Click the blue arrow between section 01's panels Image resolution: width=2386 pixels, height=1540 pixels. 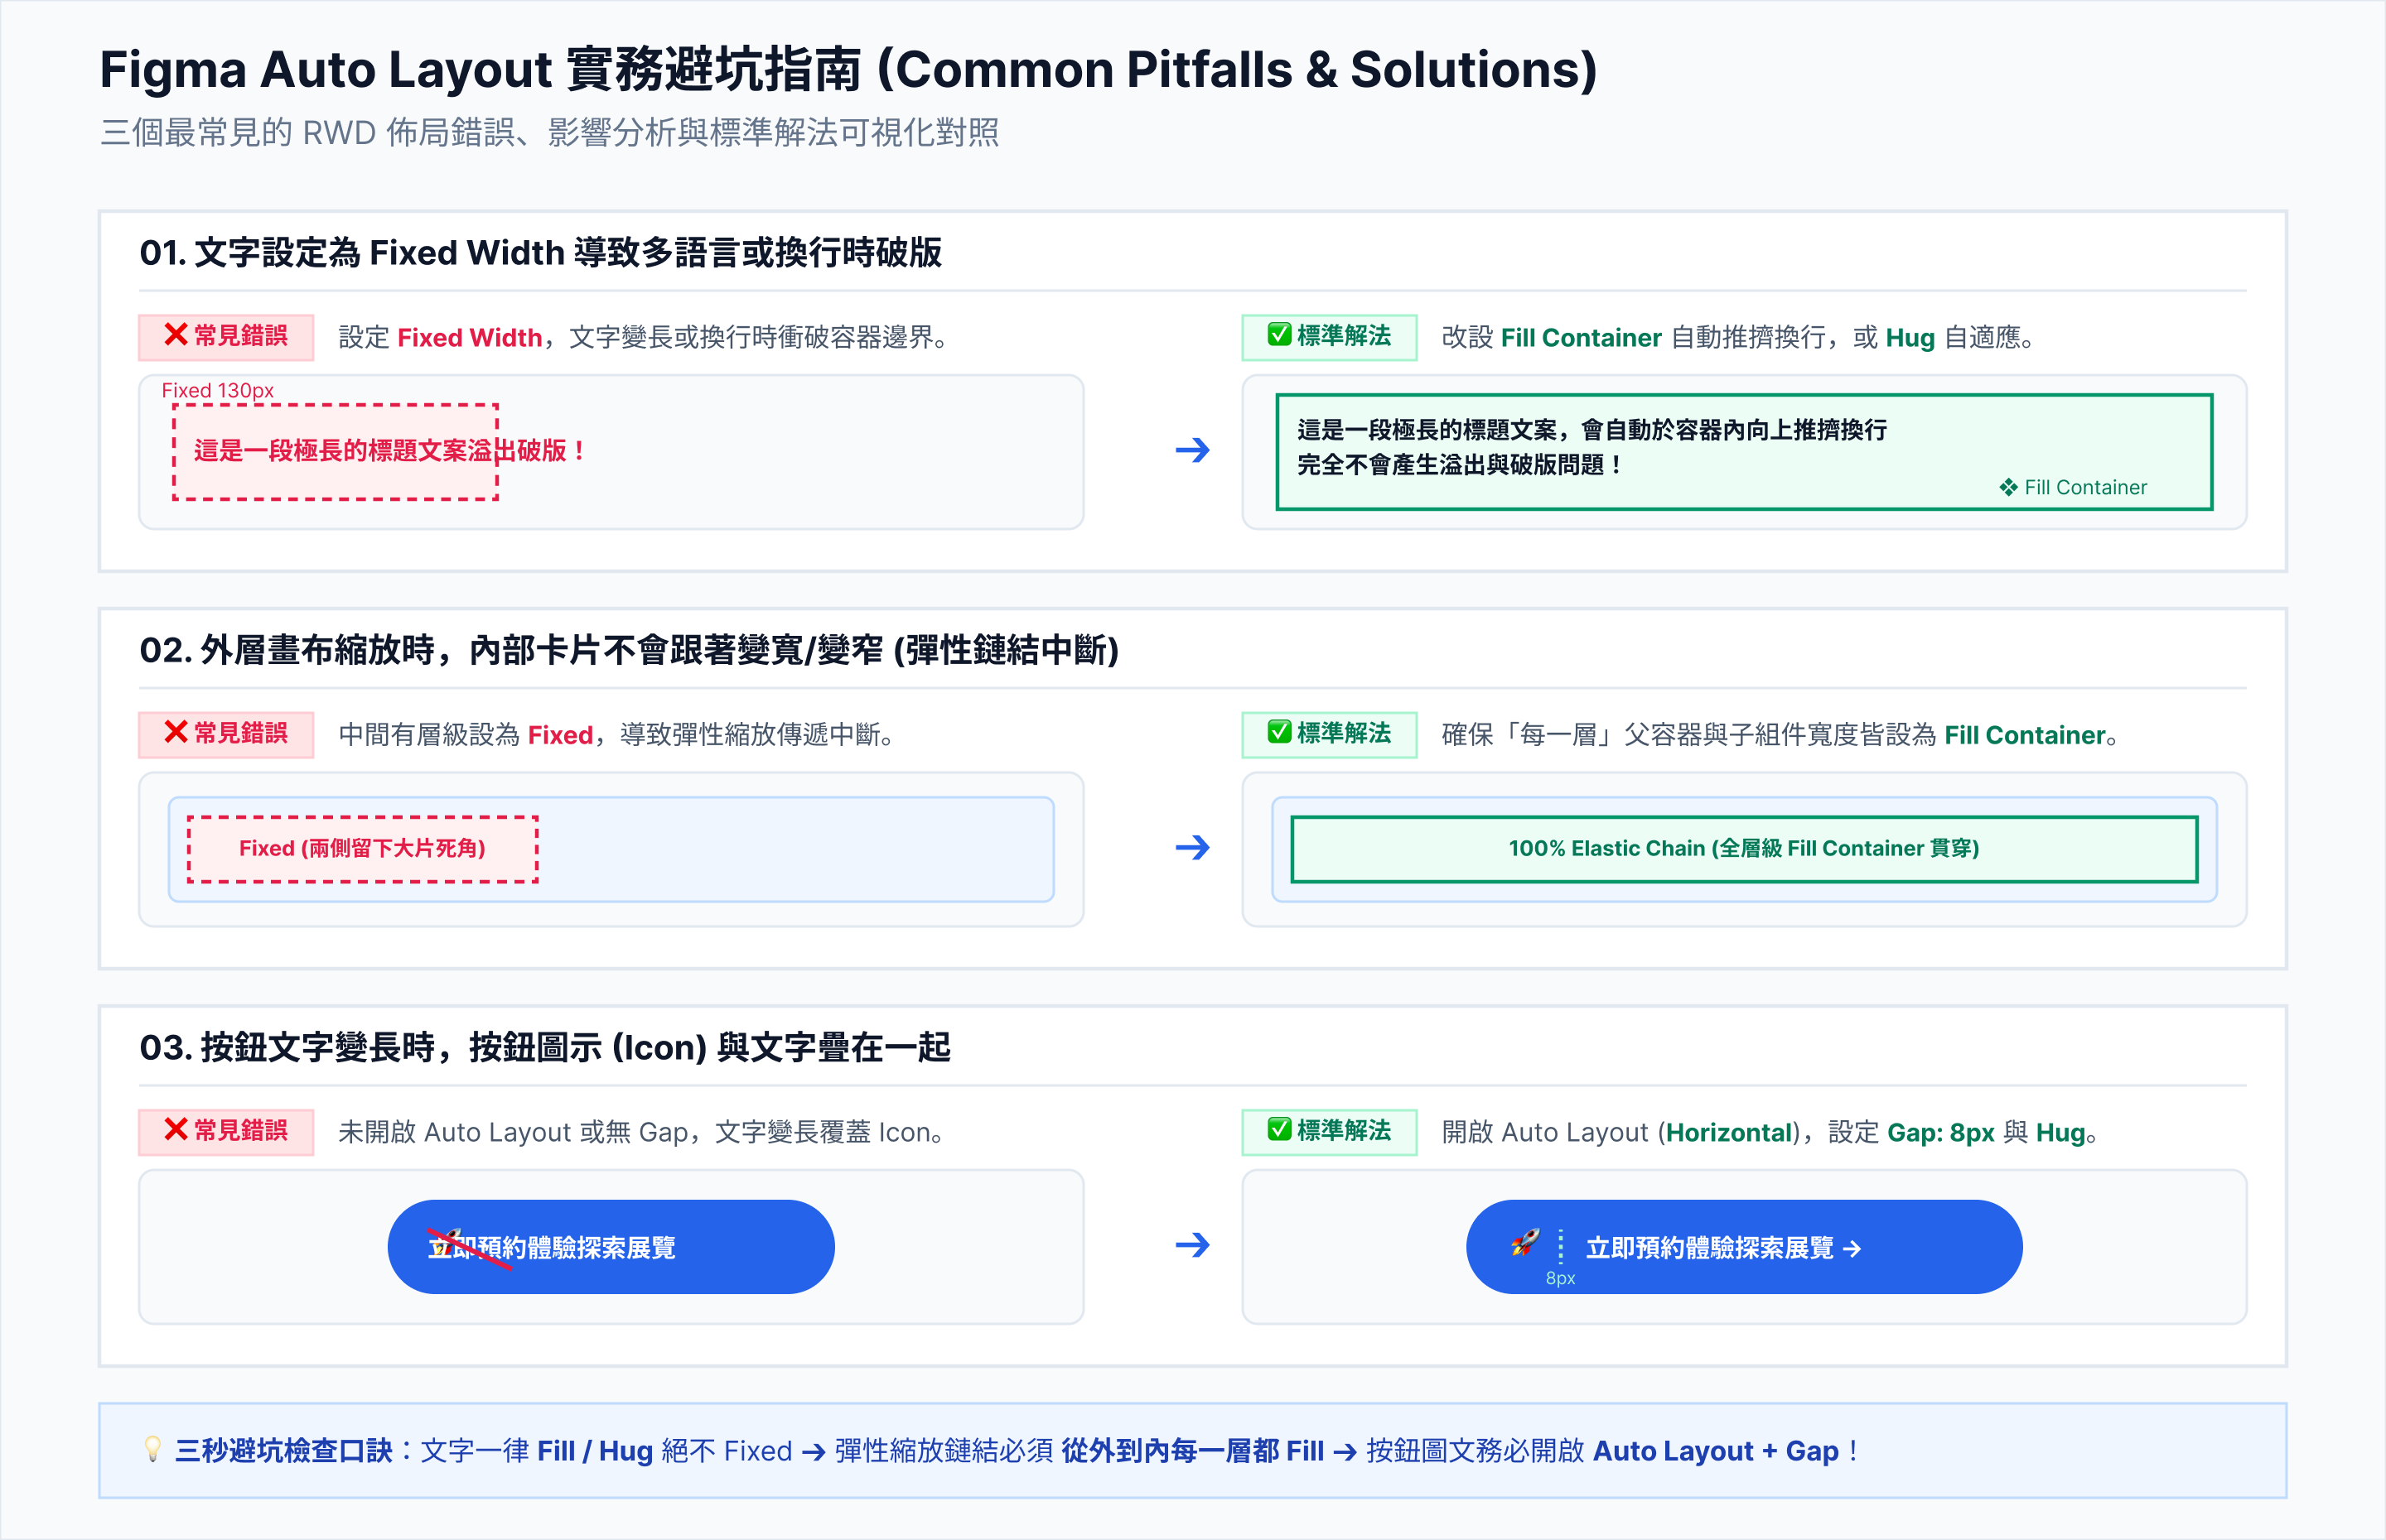point(1192,450)
